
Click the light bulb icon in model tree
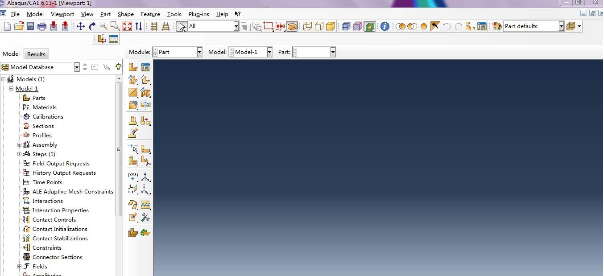tap(118, 67)
